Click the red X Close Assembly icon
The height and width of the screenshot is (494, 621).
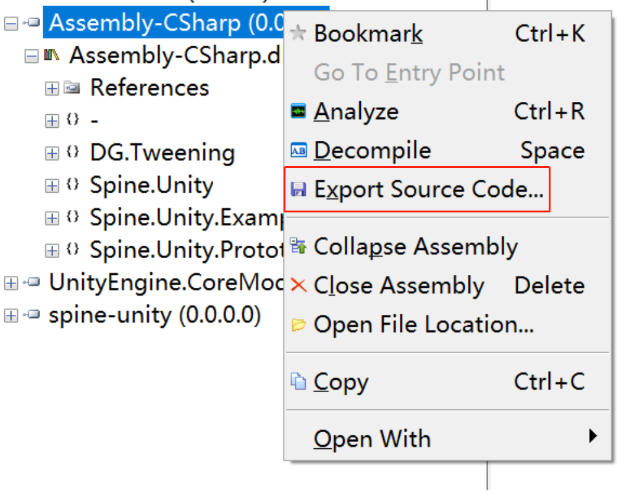298,285
